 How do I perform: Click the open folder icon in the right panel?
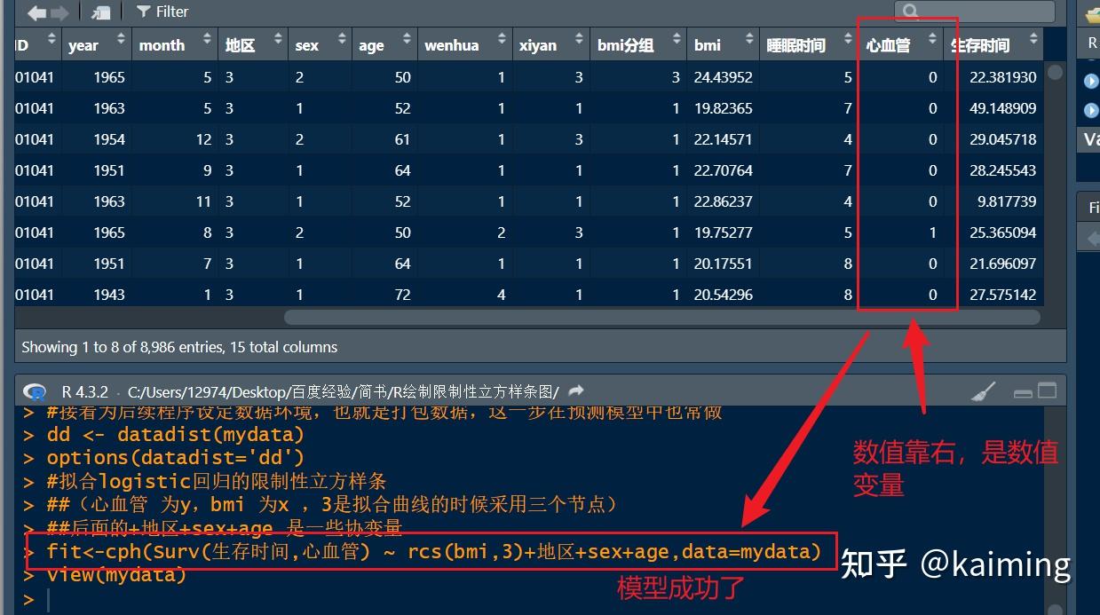tap(1093, 14)
